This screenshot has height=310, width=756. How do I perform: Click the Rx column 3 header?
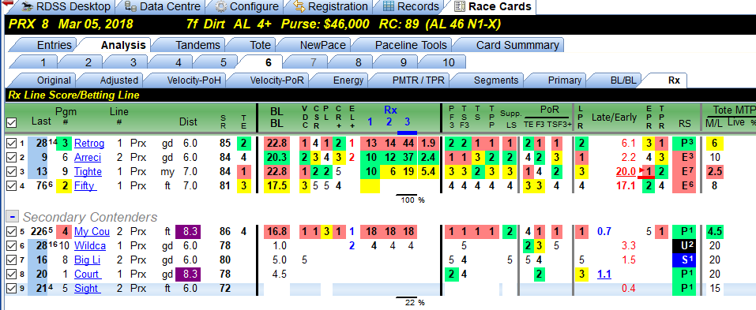point(407,122)
